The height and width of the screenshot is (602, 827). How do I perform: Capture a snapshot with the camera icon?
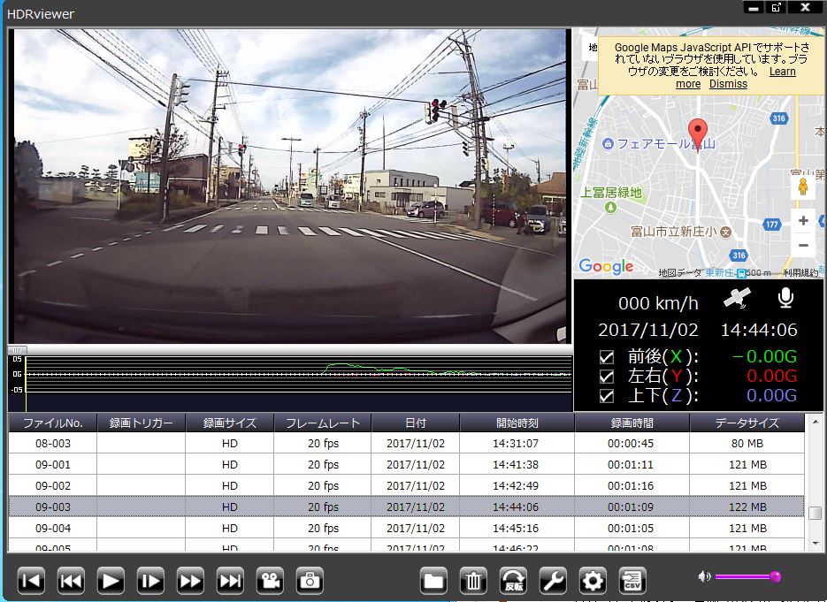pos(310,581)
